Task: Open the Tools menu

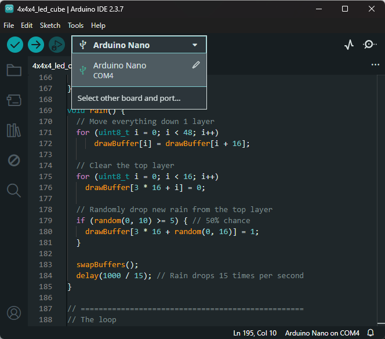Action: pos(75,25)
